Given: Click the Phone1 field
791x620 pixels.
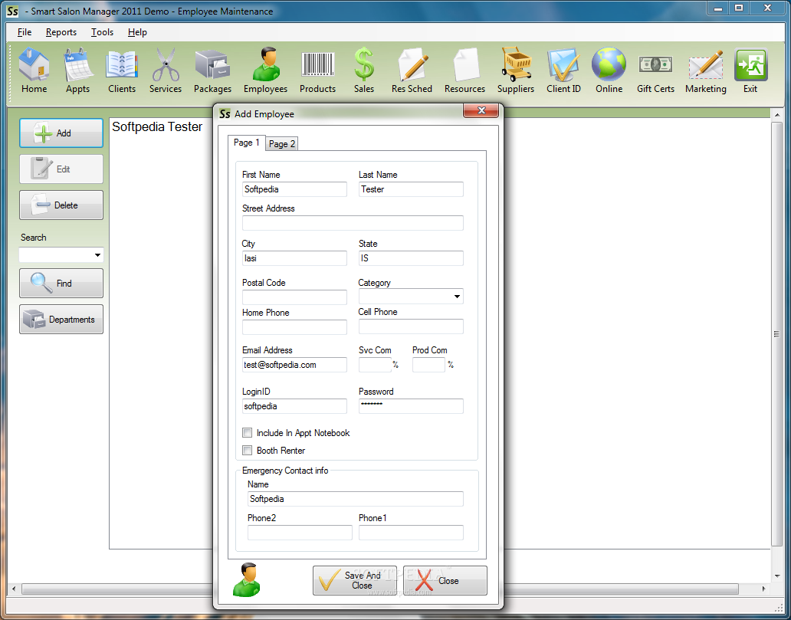Looking at the screenshot, I should (x=411, y=533).
